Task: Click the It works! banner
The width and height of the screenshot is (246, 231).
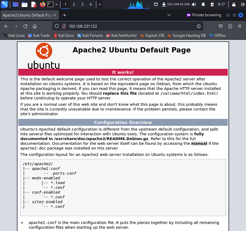Action: (123, 72)
